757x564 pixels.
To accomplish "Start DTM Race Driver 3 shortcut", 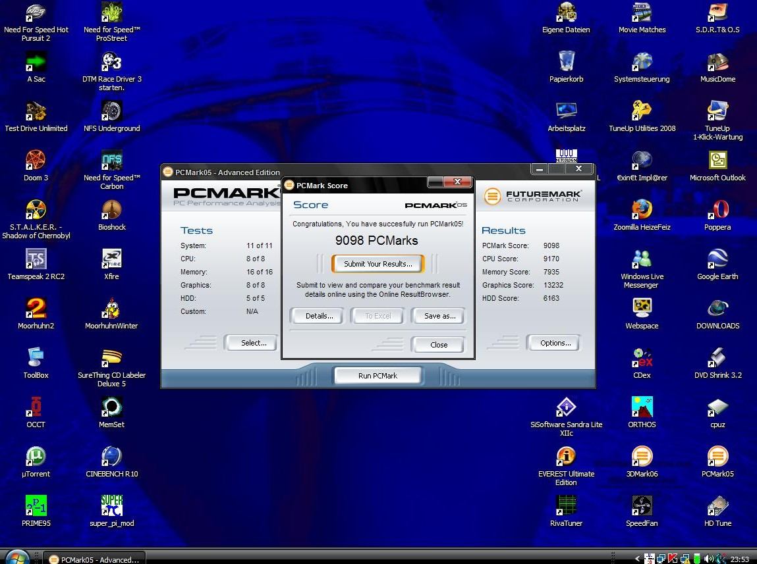I will point(111,62).
